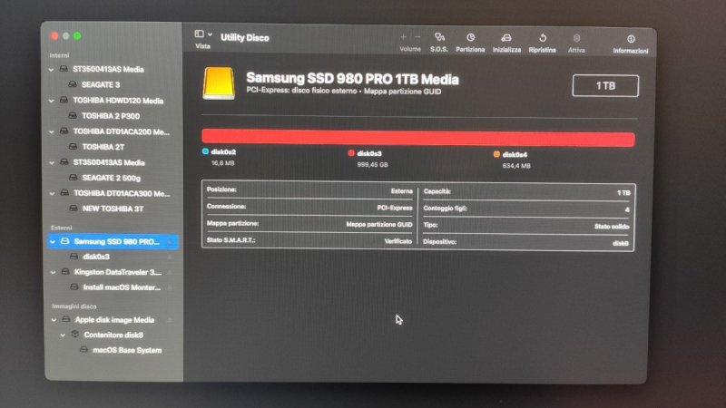This screenshot has height=408, width=726.
Task: Click the Posizione Esterna value
Action: (401, 190)
